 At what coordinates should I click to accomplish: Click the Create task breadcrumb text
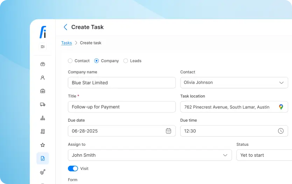tap(90, 43)
